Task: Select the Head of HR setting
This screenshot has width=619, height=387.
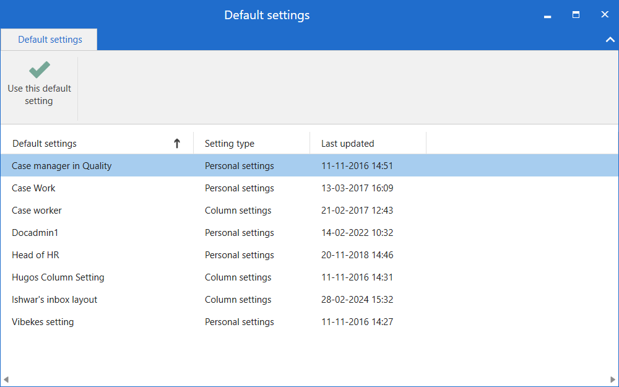Action: [35, 255]
